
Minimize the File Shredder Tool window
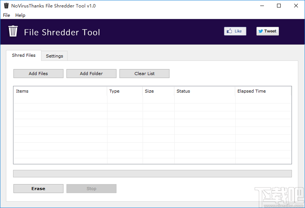(x=262, y=6)
